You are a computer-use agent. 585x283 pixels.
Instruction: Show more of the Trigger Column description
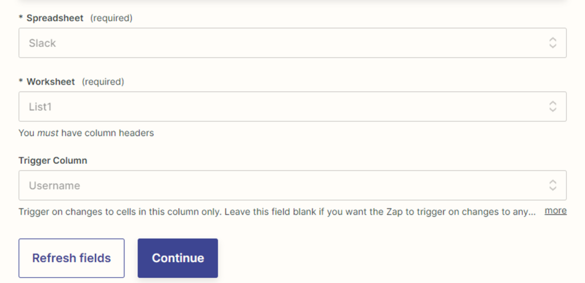(555, 211)
